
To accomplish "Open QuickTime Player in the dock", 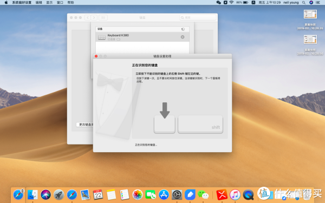I will point(248,195).
